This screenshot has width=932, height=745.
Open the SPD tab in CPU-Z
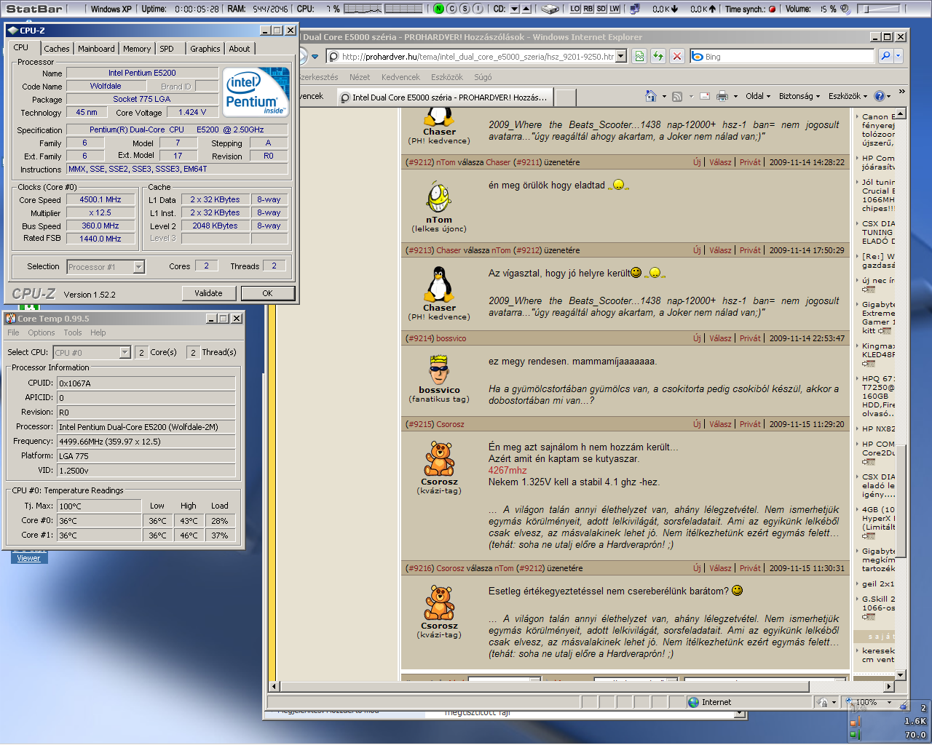[x=167, y=49]
